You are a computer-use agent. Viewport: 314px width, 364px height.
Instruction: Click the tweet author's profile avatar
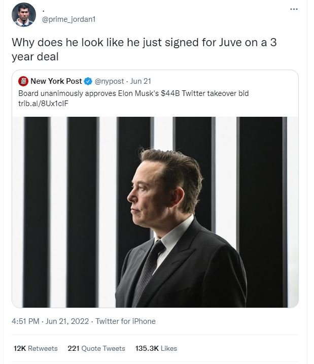pyautogui.click(x=24, y=14)
